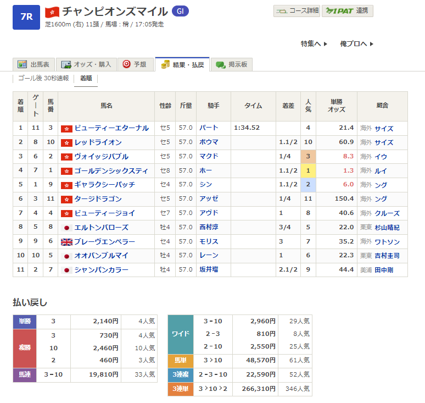The height and width of the screenshot is (403, 425).
Task: Expand the 俺プロへ menu
Action: [x=356, y=44]
